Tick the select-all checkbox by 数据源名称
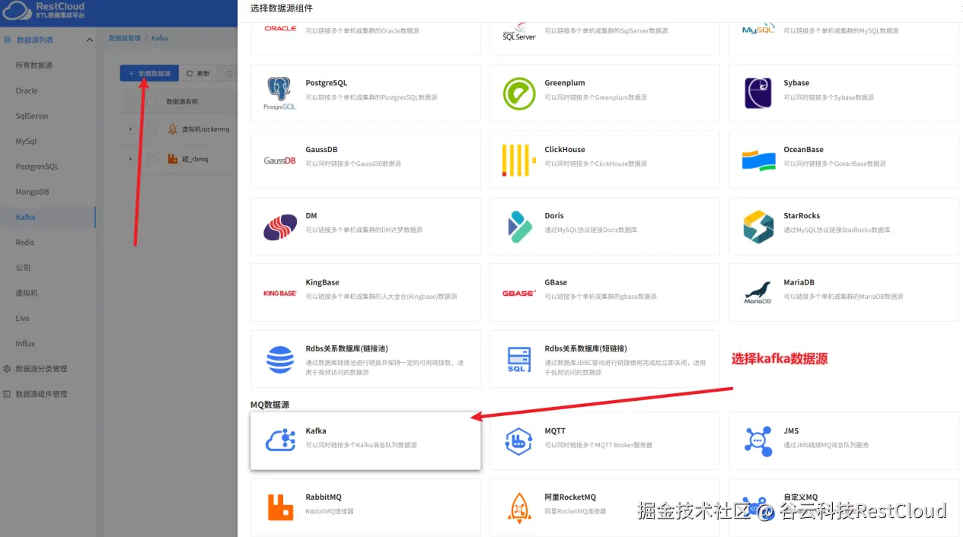963x537 pixels. [151, 101]
